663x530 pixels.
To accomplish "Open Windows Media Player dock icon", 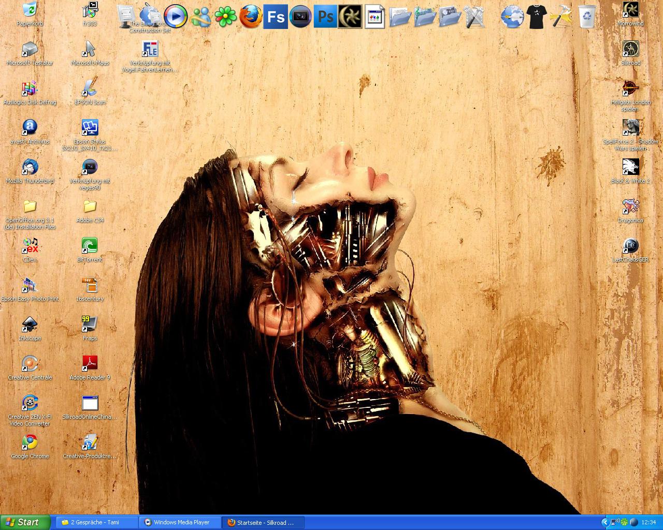I will (176, 17).
